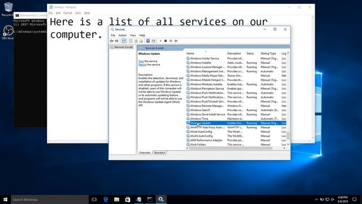
Task: Switch to the Extended tab
Action: 145,152
